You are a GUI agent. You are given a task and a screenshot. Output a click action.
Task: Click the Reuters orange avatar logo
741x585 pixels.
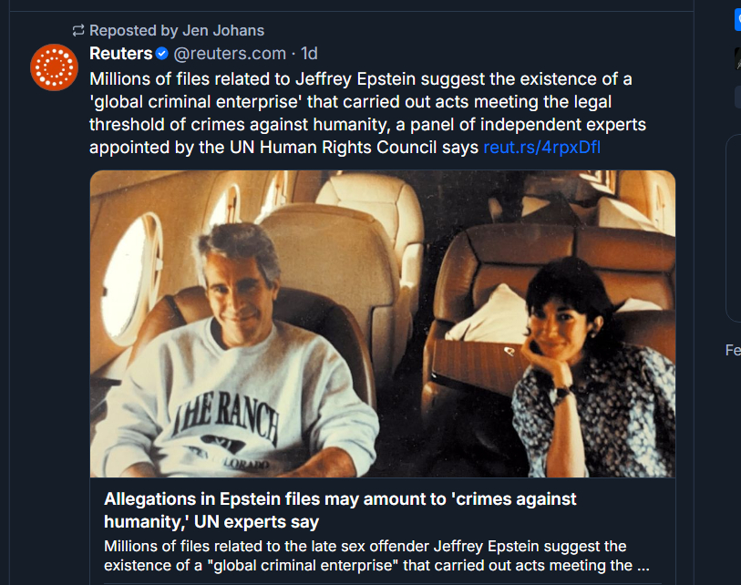click(x=55, y=67)
